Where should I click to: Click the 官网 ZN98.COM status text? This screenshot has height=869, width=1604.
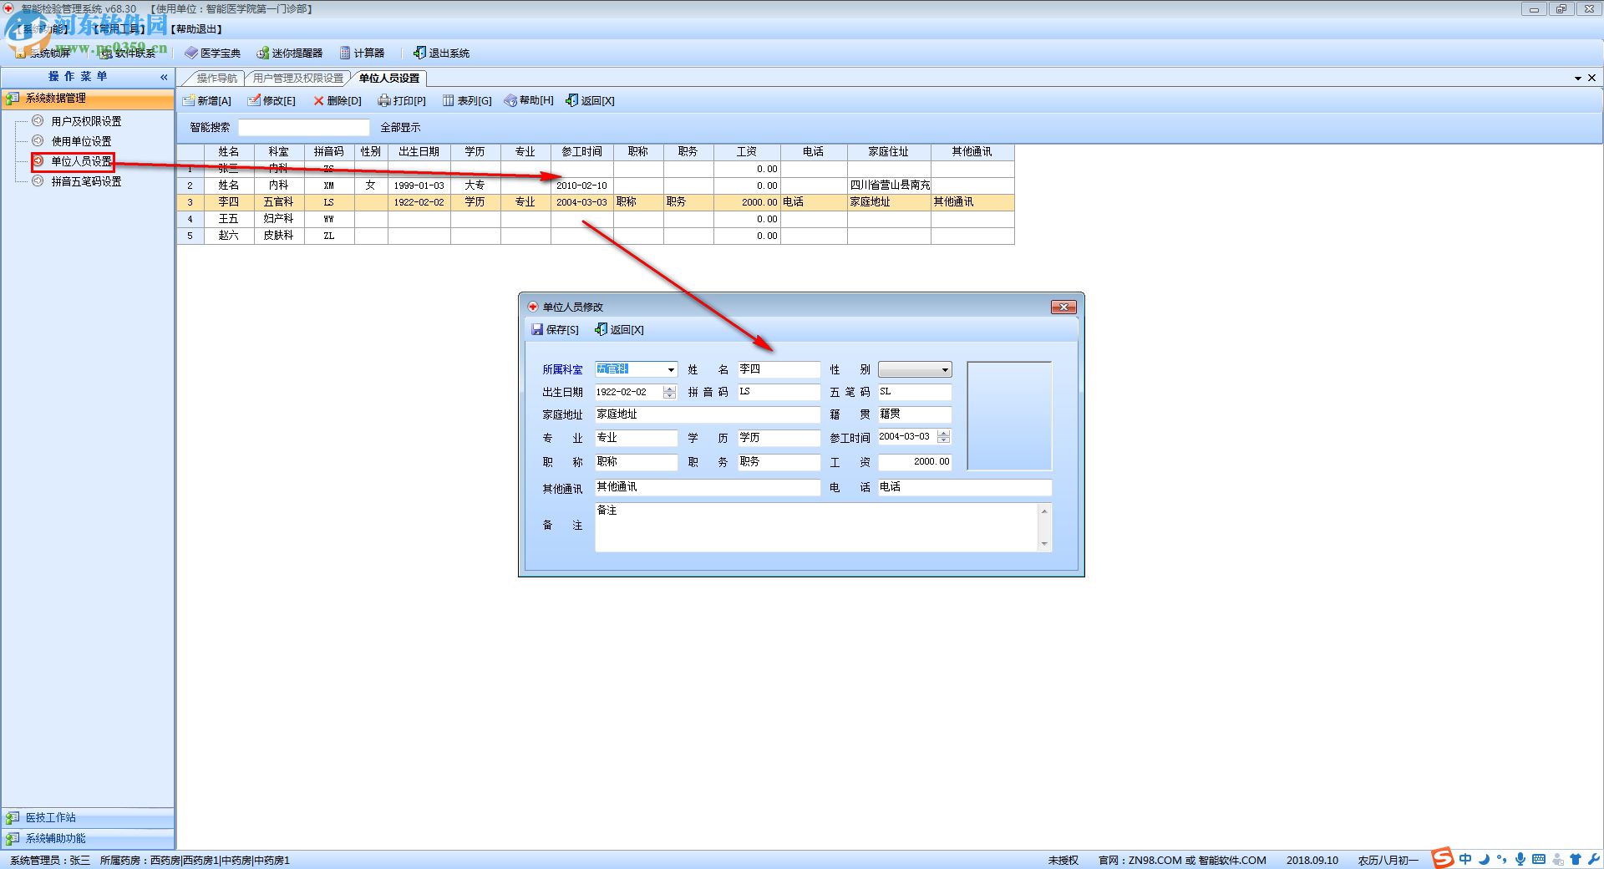[1182, 860]
